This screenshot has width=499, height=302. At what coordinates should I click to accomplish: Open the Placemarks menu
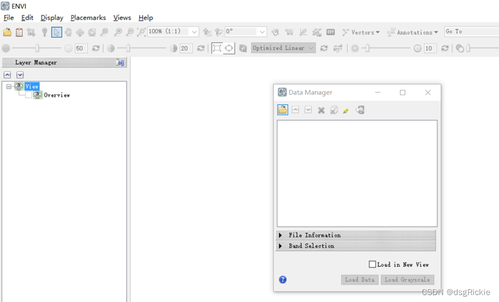[x=88, y=18]
